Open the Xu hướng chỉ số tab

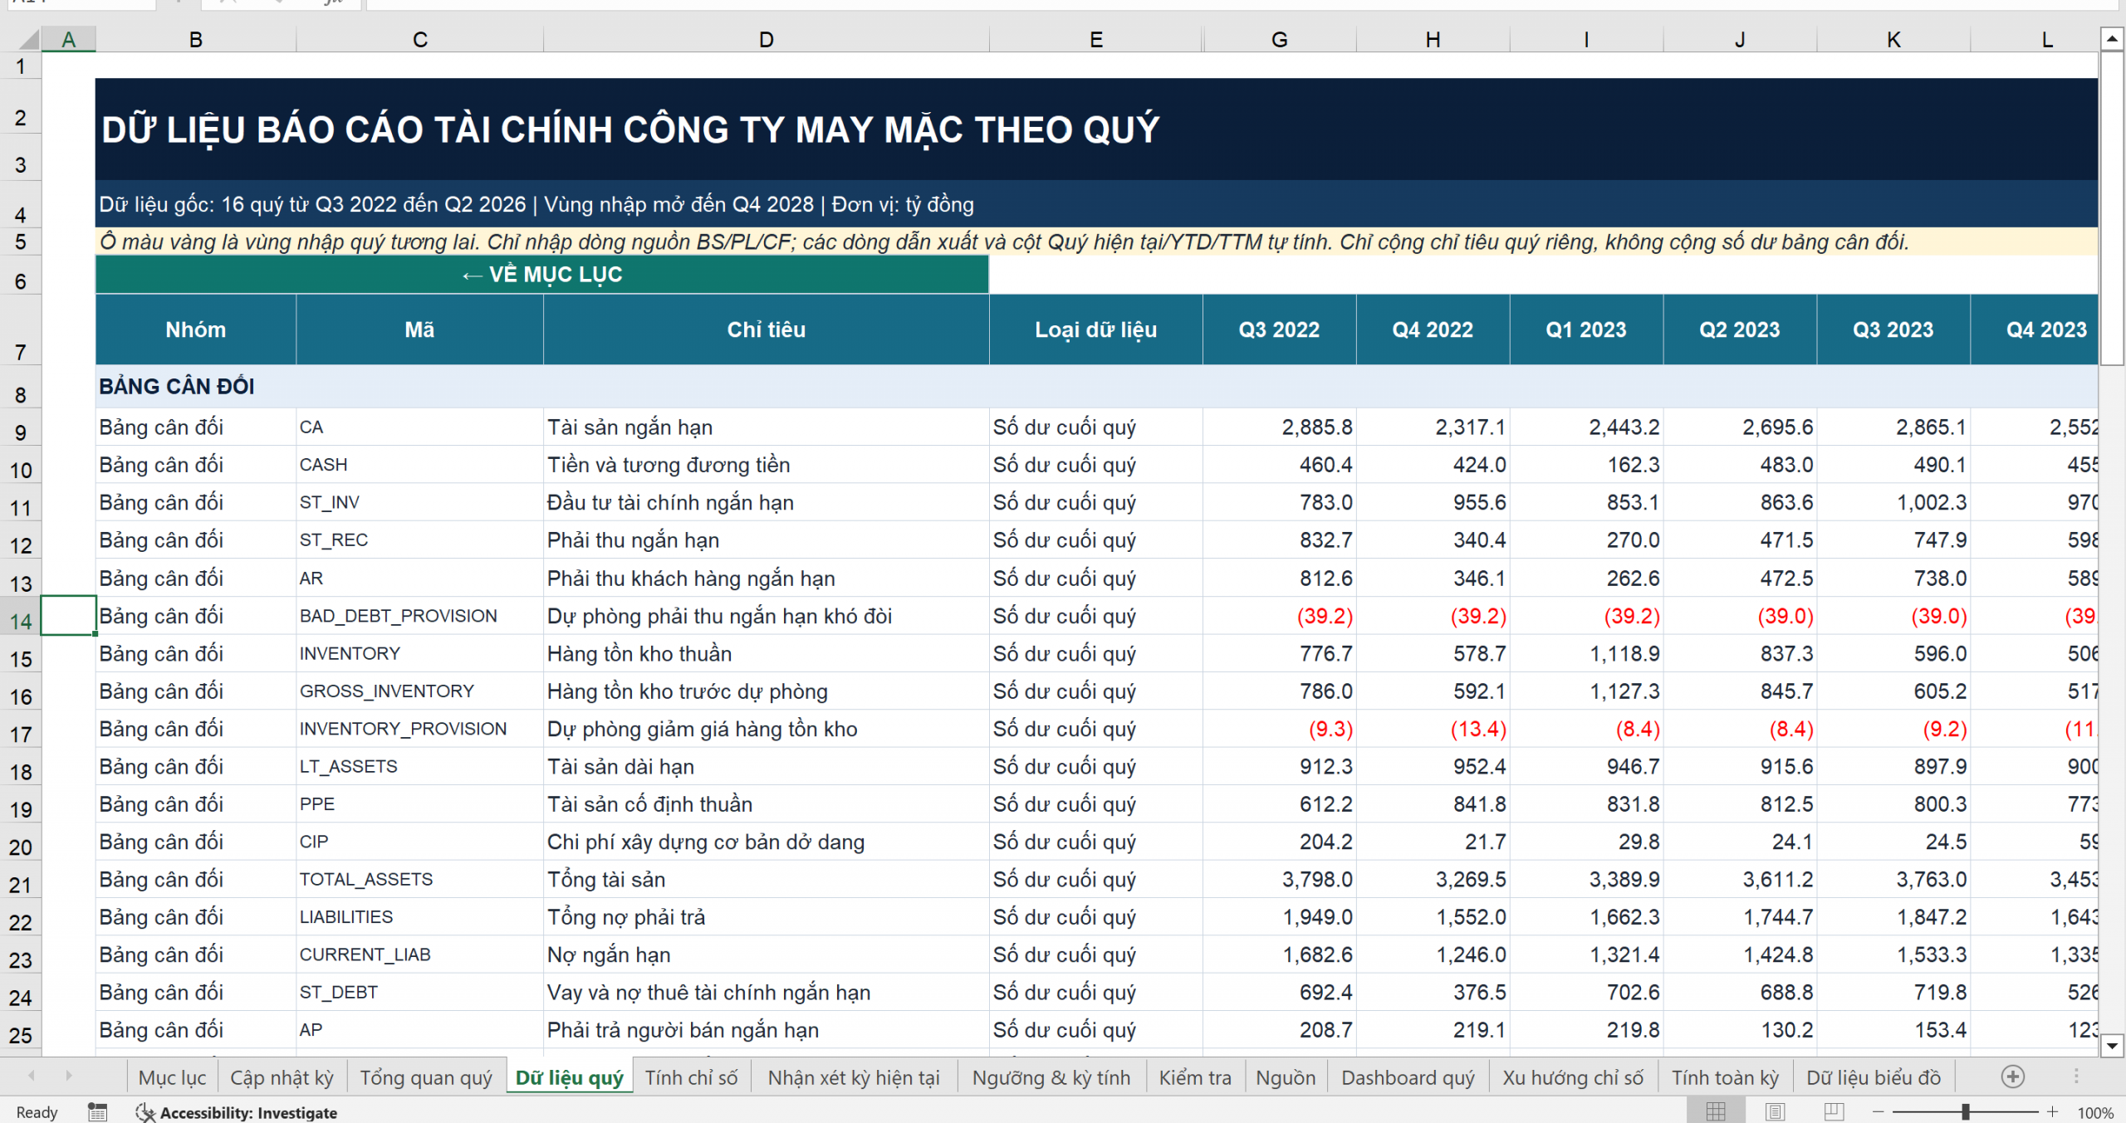click(x=1573, y=1077)
